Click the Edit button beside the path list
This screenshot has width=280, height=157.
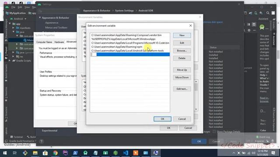coord(182,43)
